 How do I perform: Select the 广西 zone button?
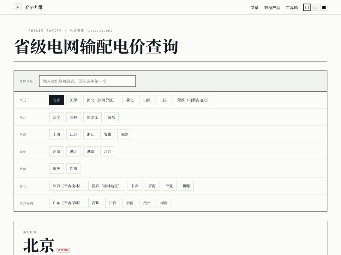coord(113,203)
